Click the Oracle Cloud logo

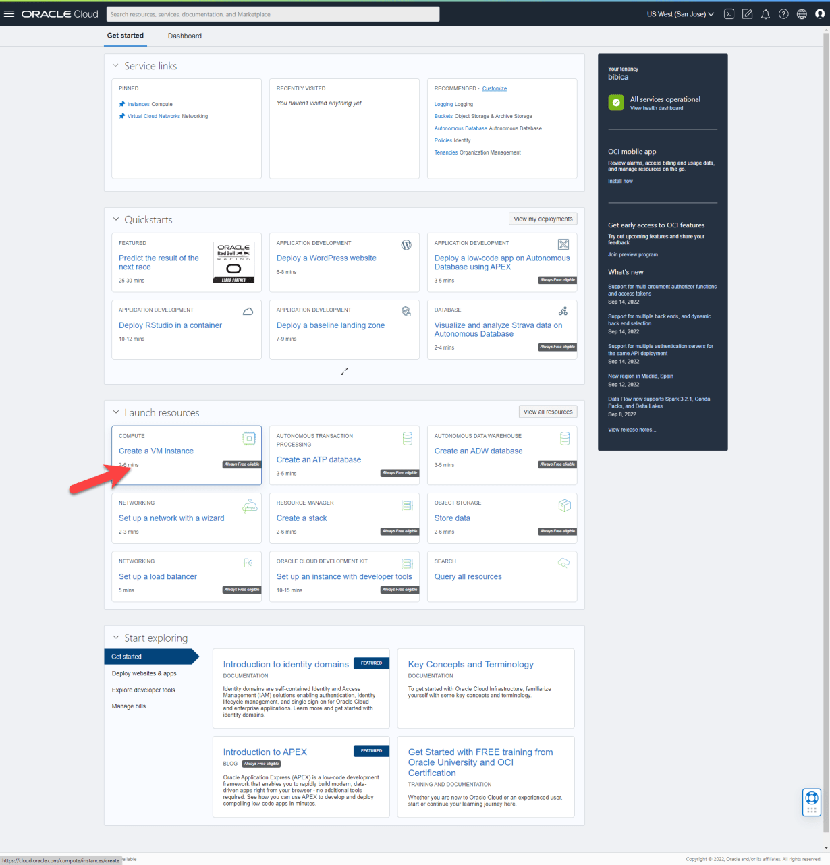[60, 14]
